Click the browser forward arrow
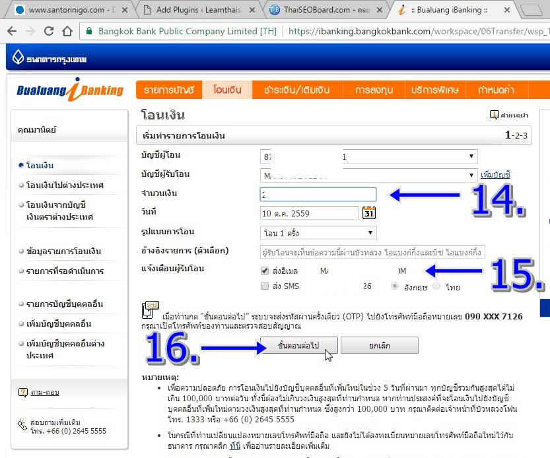Viewport: 550px width, 458px height. click(30, 31)
